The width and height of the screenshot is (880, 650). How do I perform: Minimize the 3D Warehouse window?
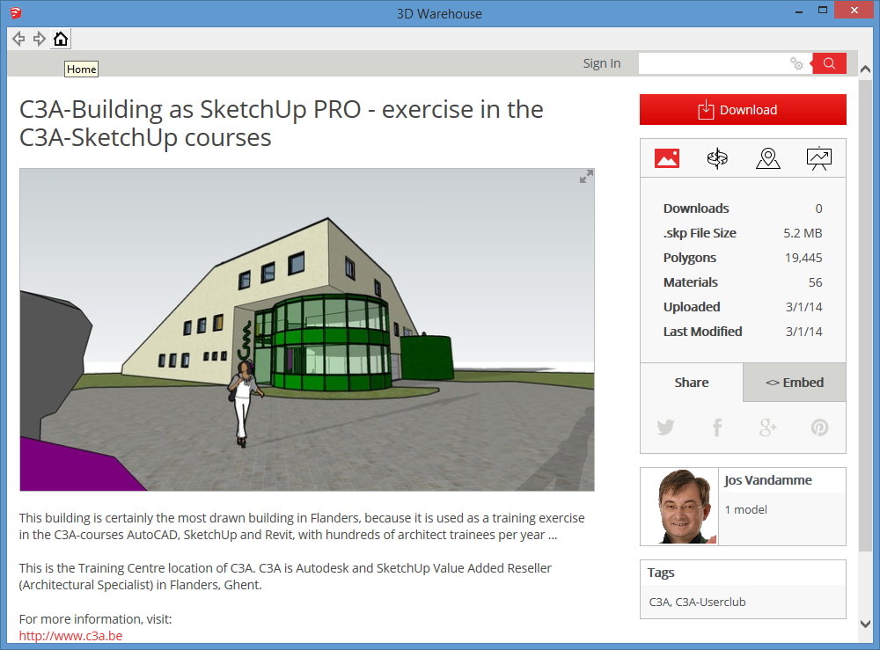pyautogui.click(x=799, y=11)
